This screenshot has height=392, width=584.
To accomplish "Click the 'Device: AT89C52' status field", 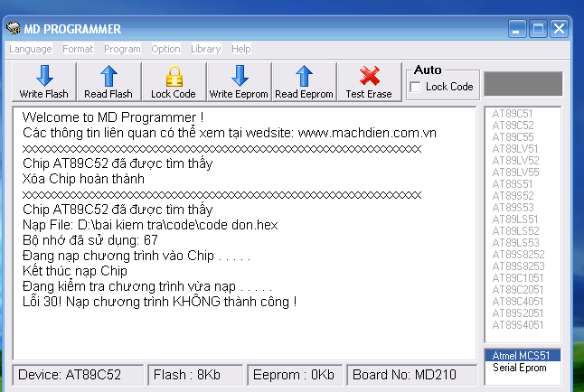I will 78,375.
